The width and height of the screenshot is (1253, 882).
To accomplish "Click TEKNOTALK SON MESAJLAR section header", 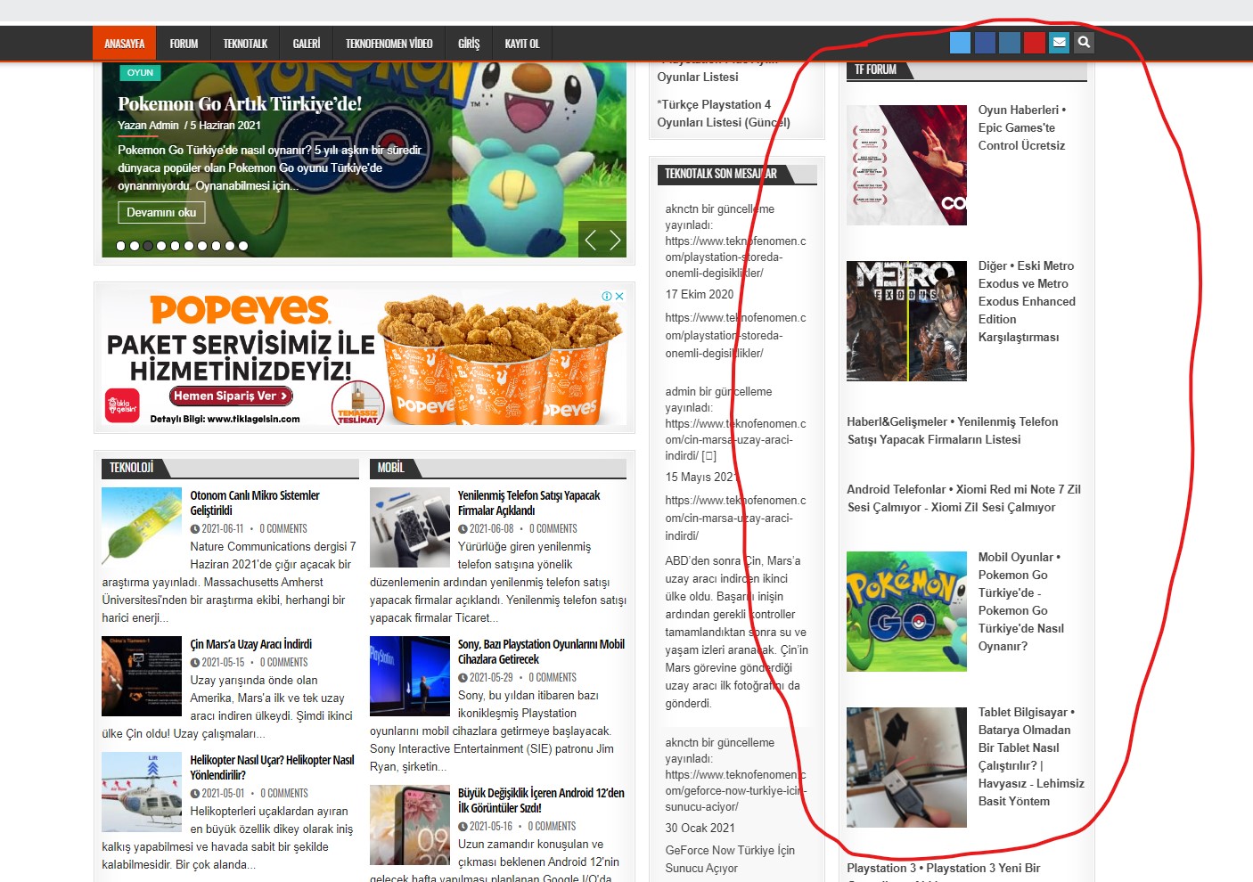I will (721, 174).
